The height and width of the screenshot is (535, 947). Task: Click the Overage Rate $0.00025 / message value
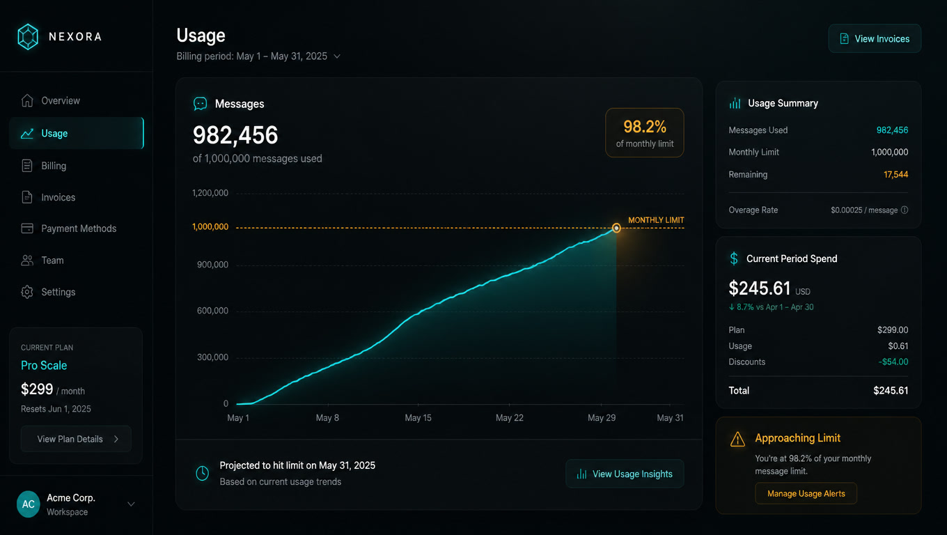864,210
